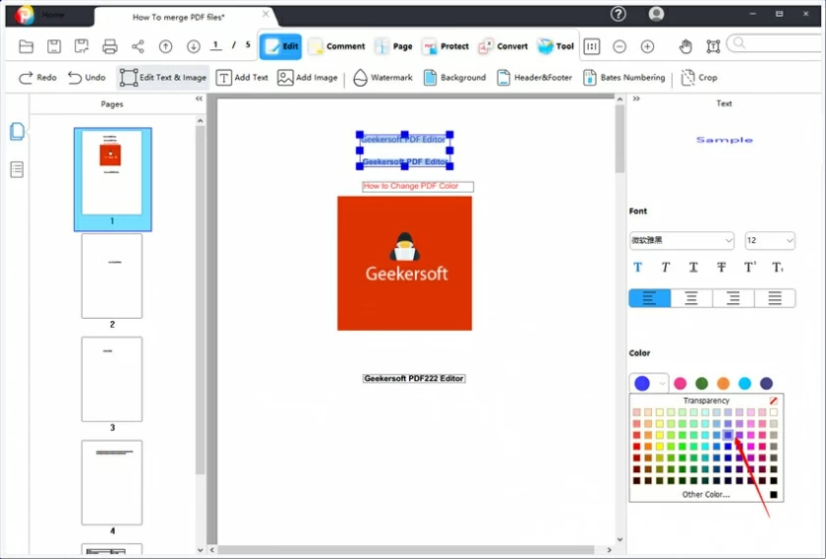Click the share icon in the toolbar
The image size is (826, 559).
point(138,46)
